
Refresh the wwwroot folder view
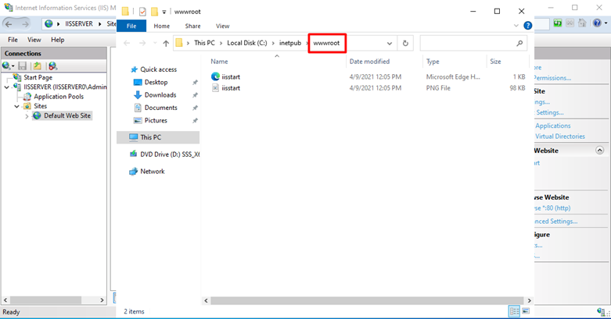pyautogui.click(x=405, y=43)
